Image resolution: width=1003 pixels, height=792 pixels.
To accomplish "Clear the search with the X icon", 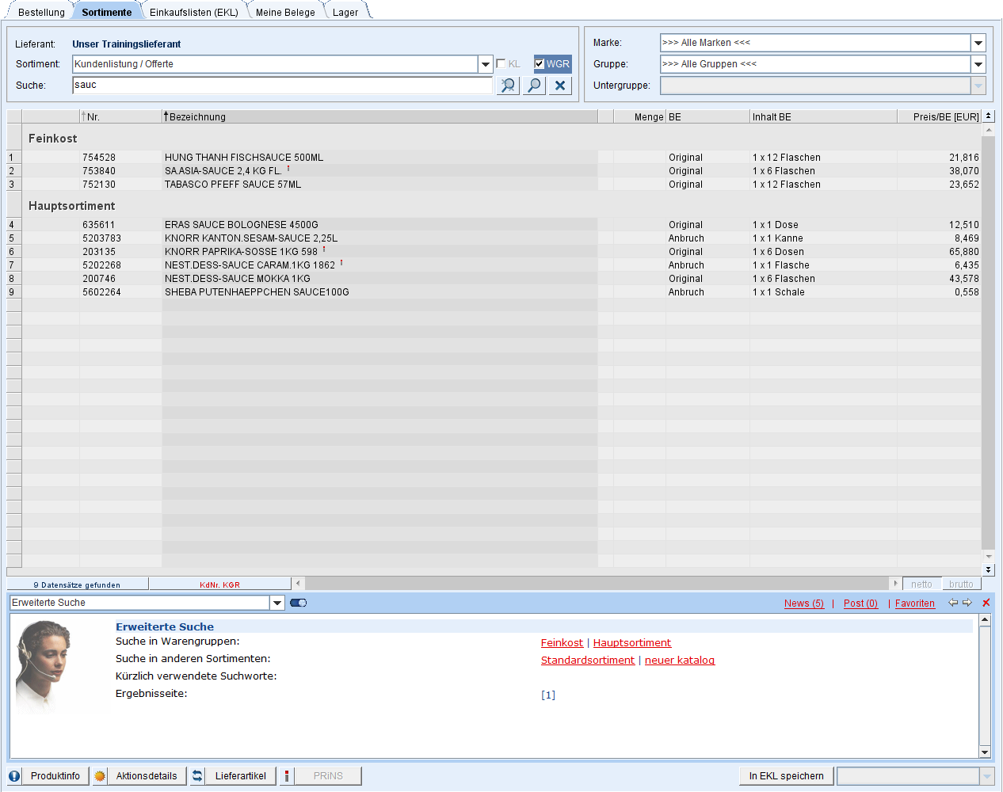I will coord(560,86).
